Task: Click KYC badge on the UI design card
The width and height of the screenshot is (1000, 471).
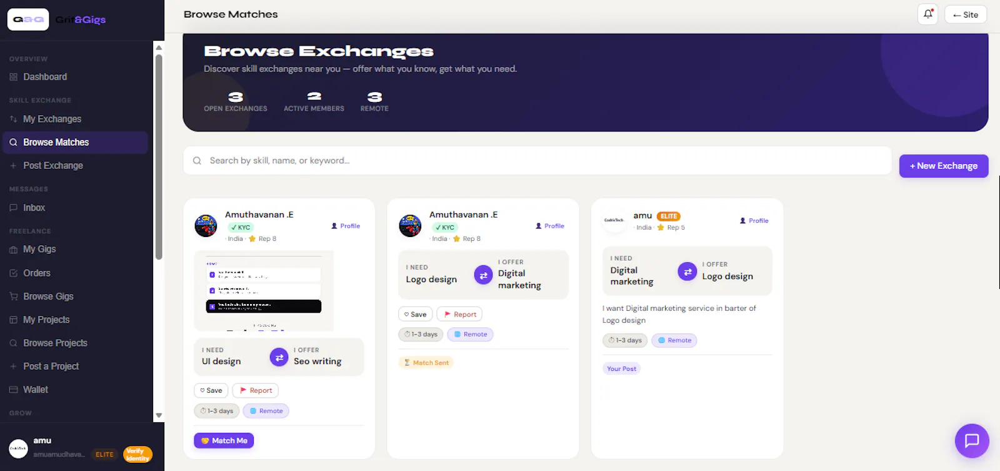Action: (x=240, y=227)
